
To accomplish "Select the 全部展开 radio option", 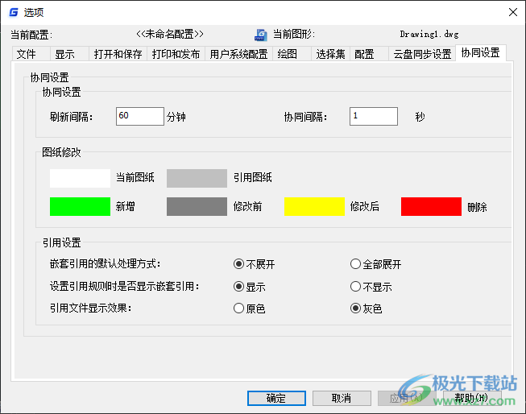I will pyautogui.click(x=375, y=264).
